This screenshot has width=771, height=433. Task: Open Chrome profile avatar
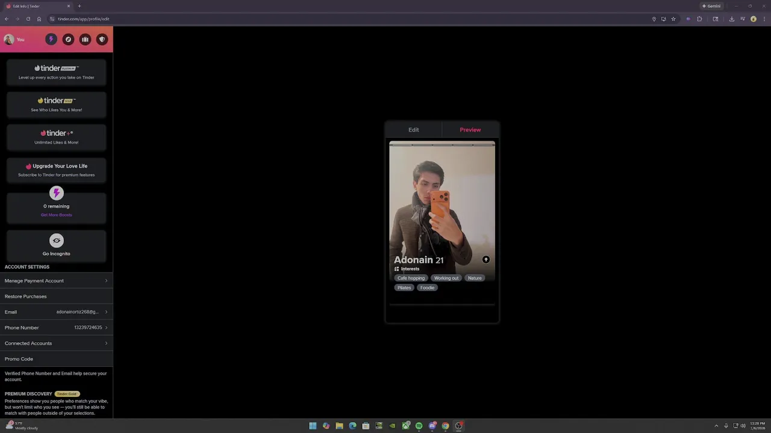coord(753,19)
